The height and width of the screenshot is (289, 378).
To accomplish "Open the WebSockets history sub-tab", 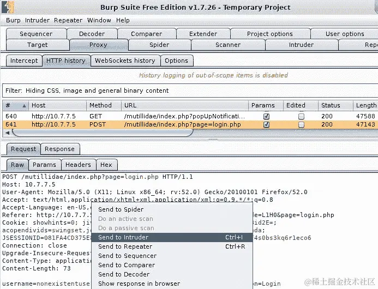I will 125,61.
